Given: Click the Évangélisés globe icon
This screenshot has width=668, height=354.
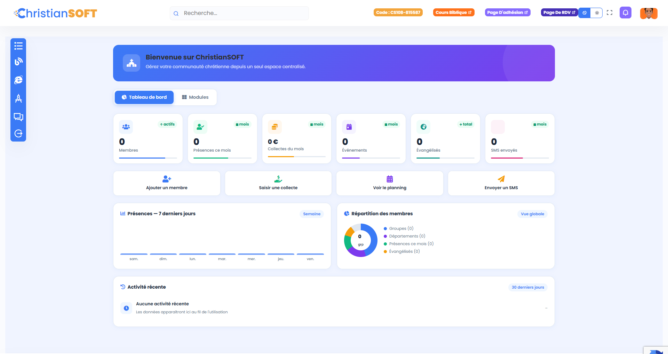Looking at the screenshot, I should pos(423,127).
